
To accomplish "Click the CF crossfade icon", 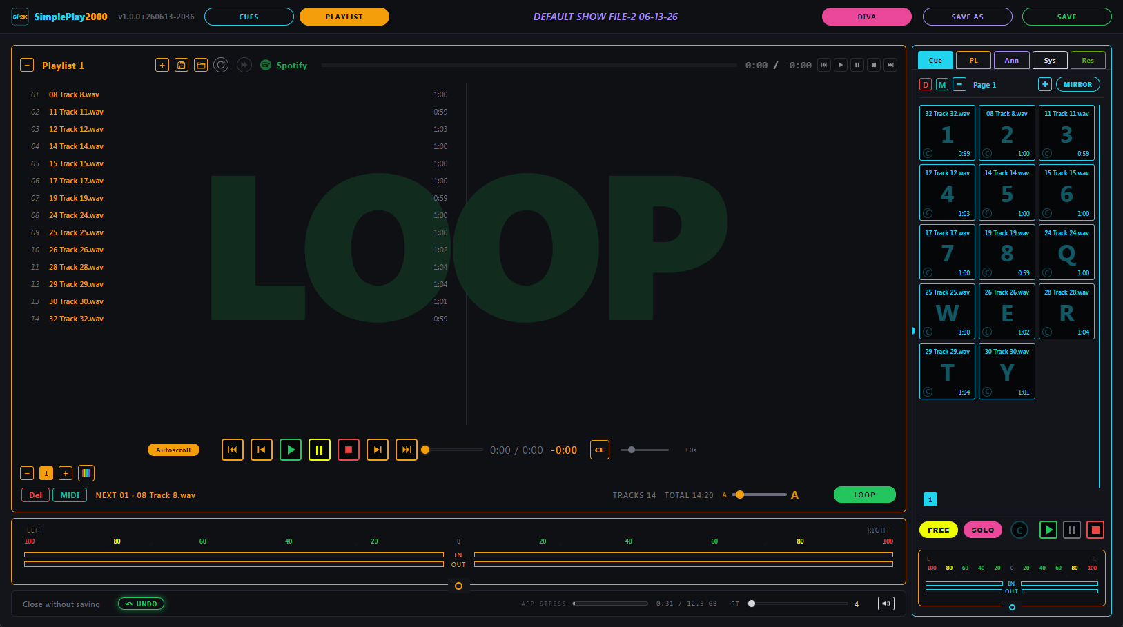I will tap(600, 450).
